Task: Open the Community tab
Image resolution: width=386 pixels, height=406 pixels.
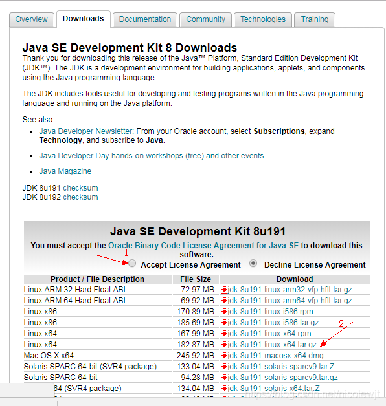Action: click(205, 19)
